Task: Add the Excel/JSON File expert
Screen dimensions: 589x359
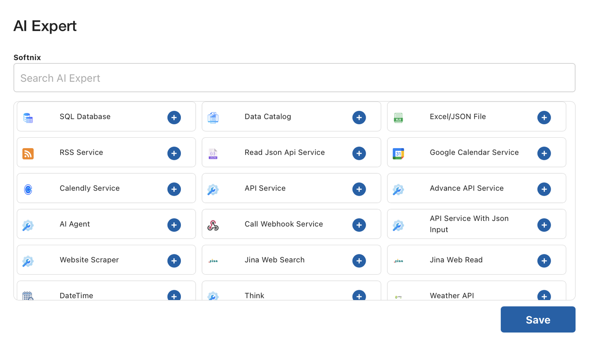Action: 544,118
